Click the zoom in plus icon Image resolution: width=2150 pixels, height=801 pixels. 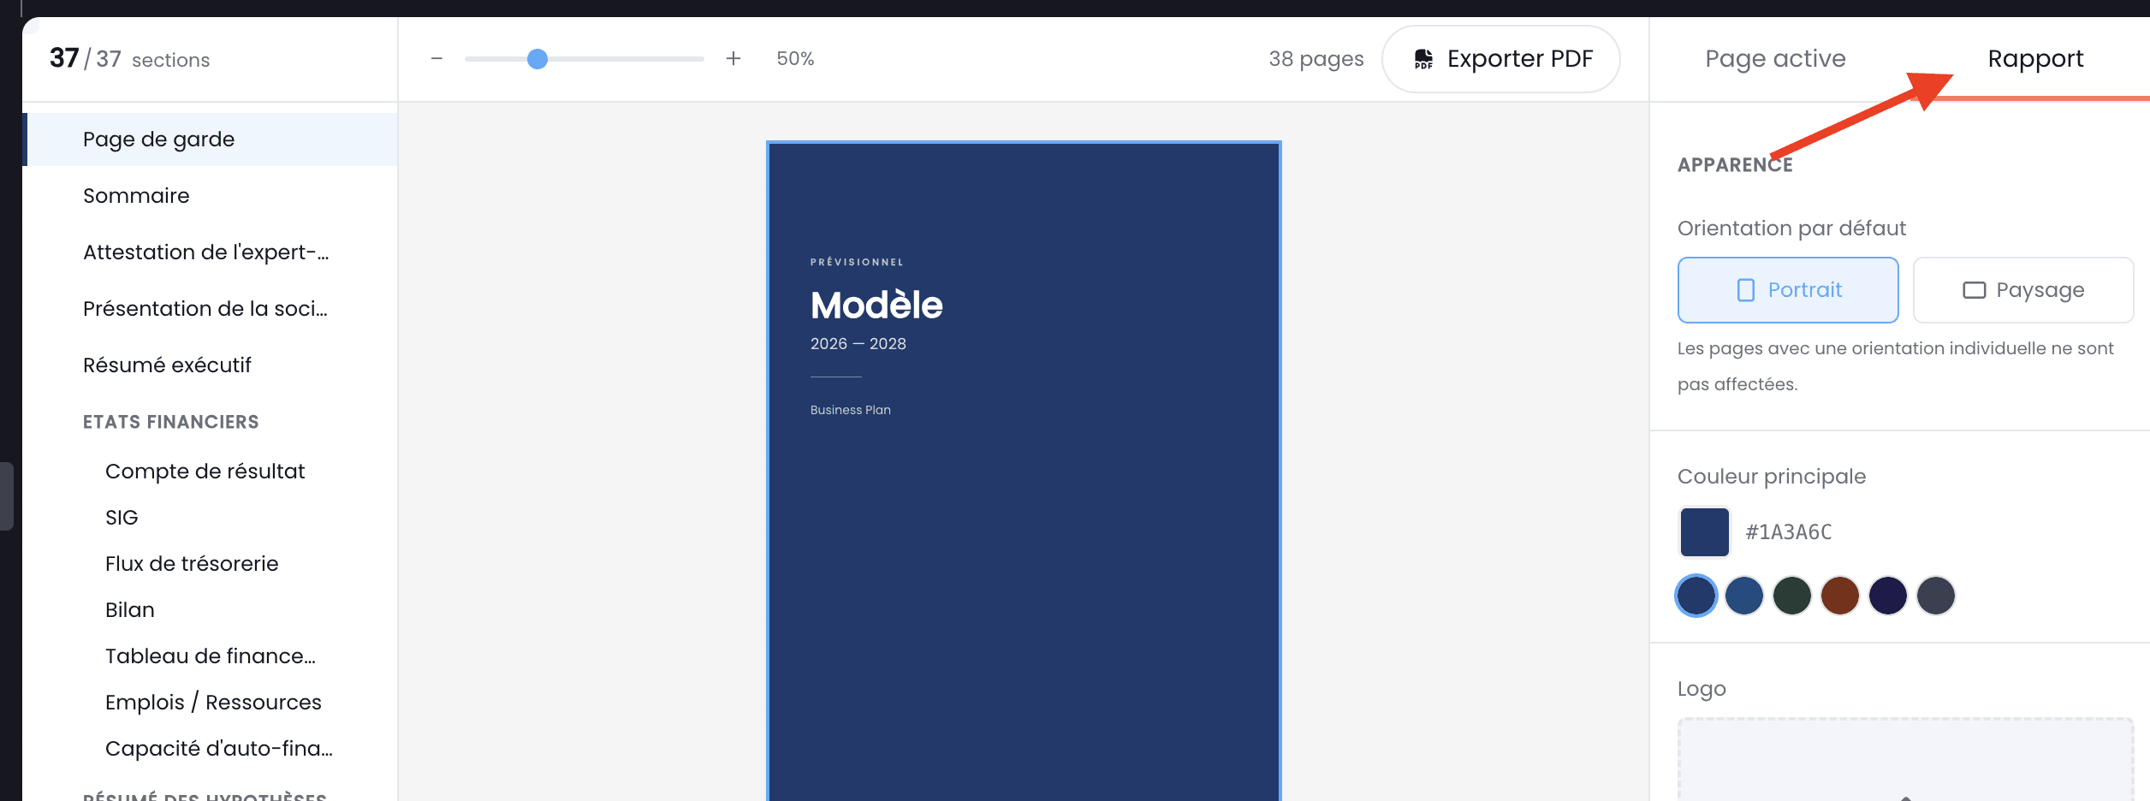(733, 58)
